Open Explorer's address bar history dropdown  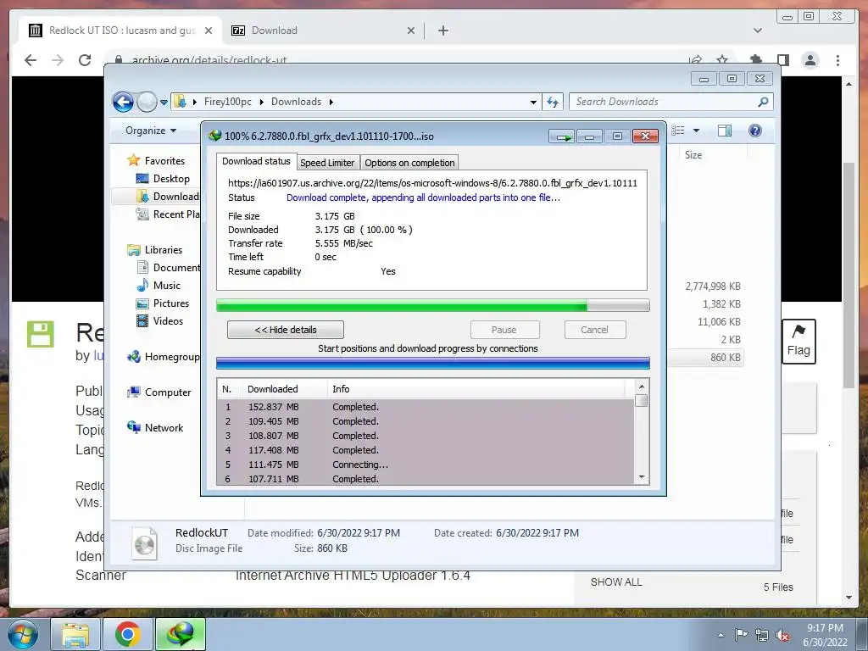[533, 102]
